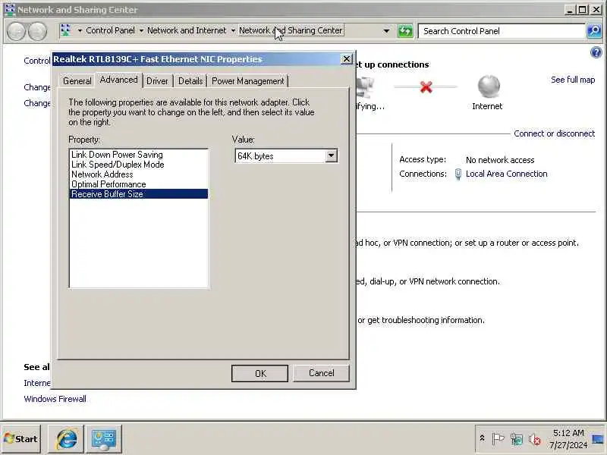Click the red X connection problem icon
607x455 pixels.
click(426, 87)
